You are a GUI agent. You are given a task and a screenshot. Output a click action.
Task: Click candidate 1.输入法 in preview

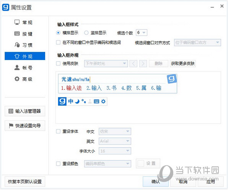coord(72,88)
